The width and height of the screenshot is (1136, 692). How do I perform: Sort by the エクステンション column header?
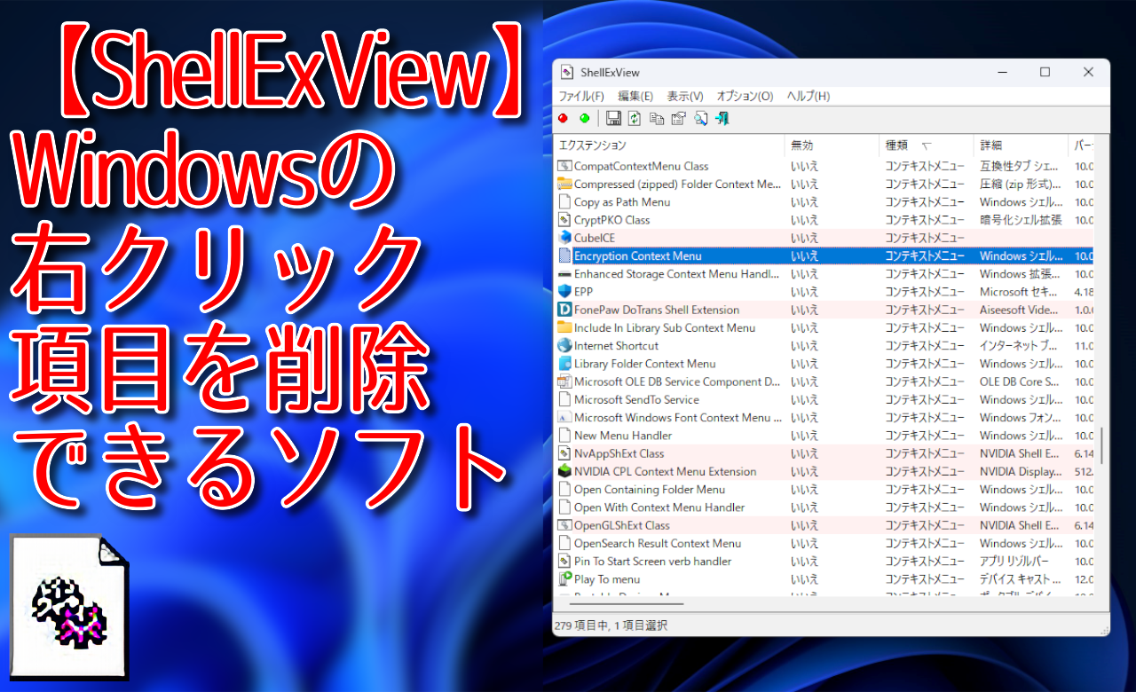click(x=669, y=145)
